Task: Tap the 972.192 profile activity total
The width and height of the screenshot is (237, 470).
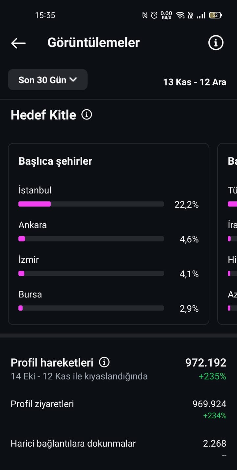Action: click(x=206, y=363)
